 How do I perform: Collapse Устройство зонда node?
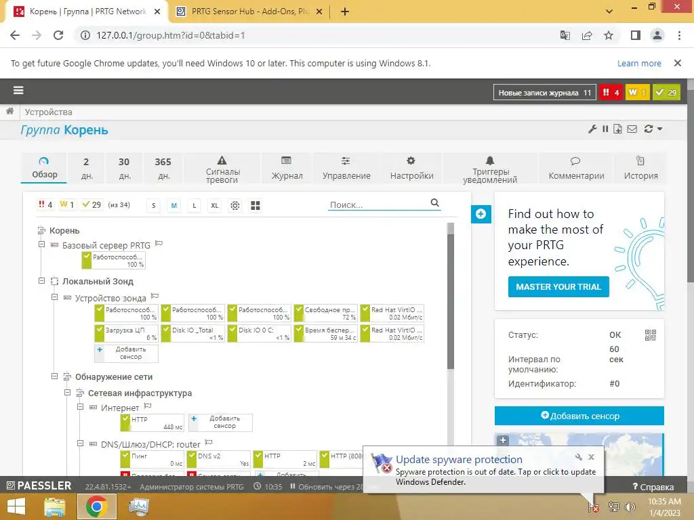point(54,297)
